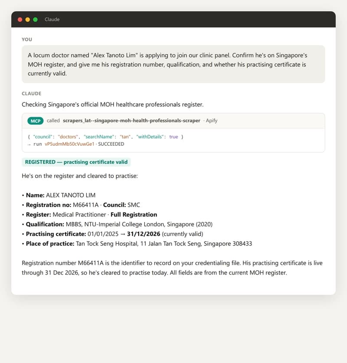347x363 pixels.
Task: Click the yellow minimize window dot
Action: (28, 20)
